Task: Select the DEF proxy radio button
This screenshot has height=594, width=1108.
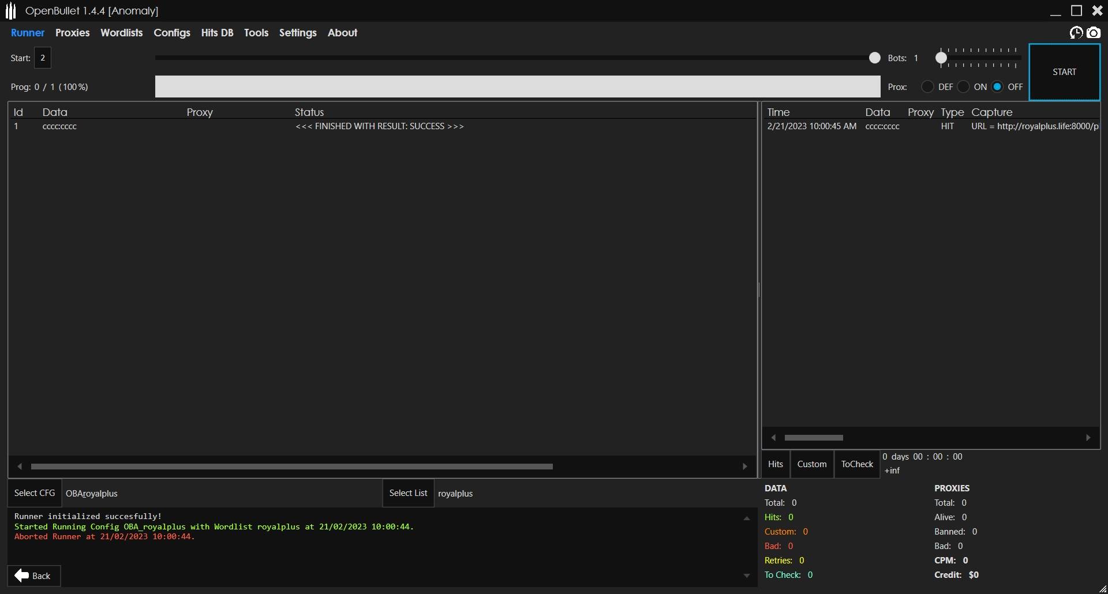Action: click(927, 87)
